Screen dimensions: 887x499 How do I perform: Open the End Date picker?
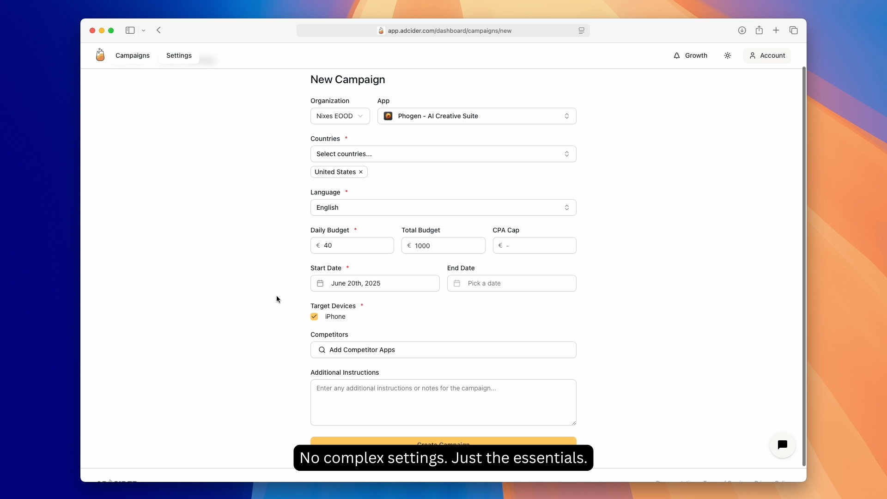pyautogui.click(x=512, y=283)
